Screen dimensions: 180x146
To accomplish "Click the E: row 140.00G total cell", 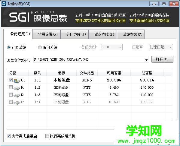I will (x=147, y=95).
